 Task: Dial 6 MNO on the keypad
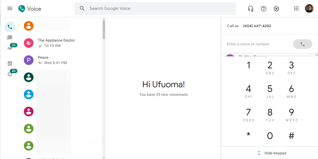(291, 91)
